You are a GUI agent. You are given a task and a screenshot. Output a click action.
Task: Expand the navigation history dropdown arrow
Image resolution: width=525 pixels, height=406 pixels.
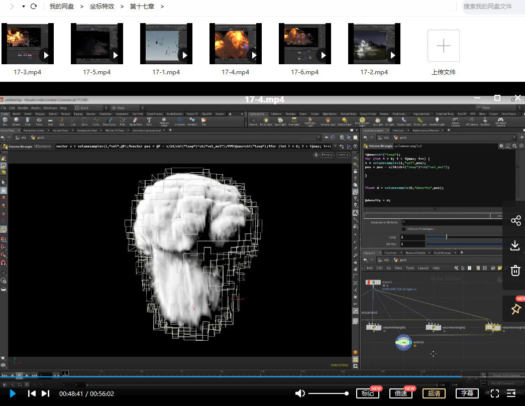[x=23, y=7]
